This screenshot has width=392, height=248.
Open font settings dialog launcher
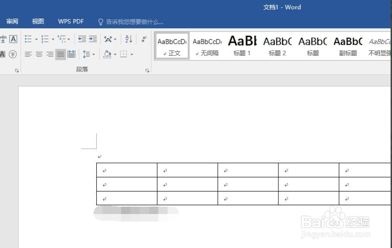pyautogui.click(x=17, y=71)
